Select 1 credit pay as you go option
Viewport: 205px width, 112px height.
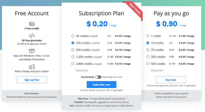click(x=148, y=36)
